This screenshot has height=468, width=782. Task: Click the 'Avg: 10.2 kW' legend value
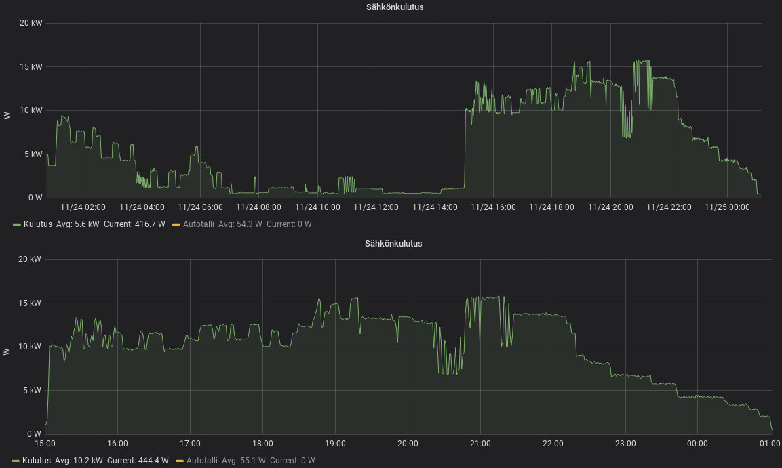pyautogui.click(x=79, y=461)
